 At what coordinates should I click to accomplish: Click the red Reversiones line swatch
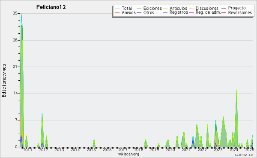point(224,12)
